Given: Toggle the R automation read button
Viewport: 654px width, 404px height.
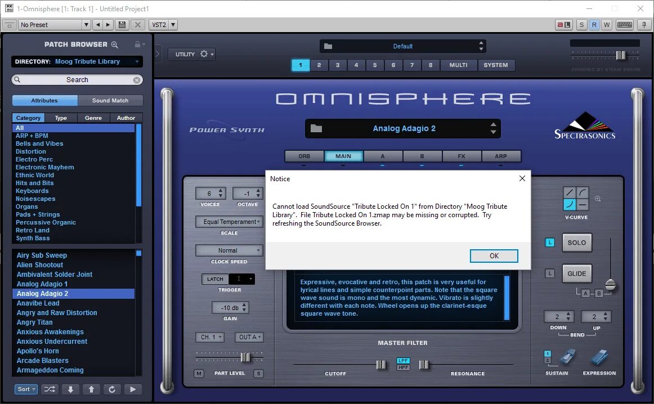Looking at the screenshot, I should click(594, 25).
